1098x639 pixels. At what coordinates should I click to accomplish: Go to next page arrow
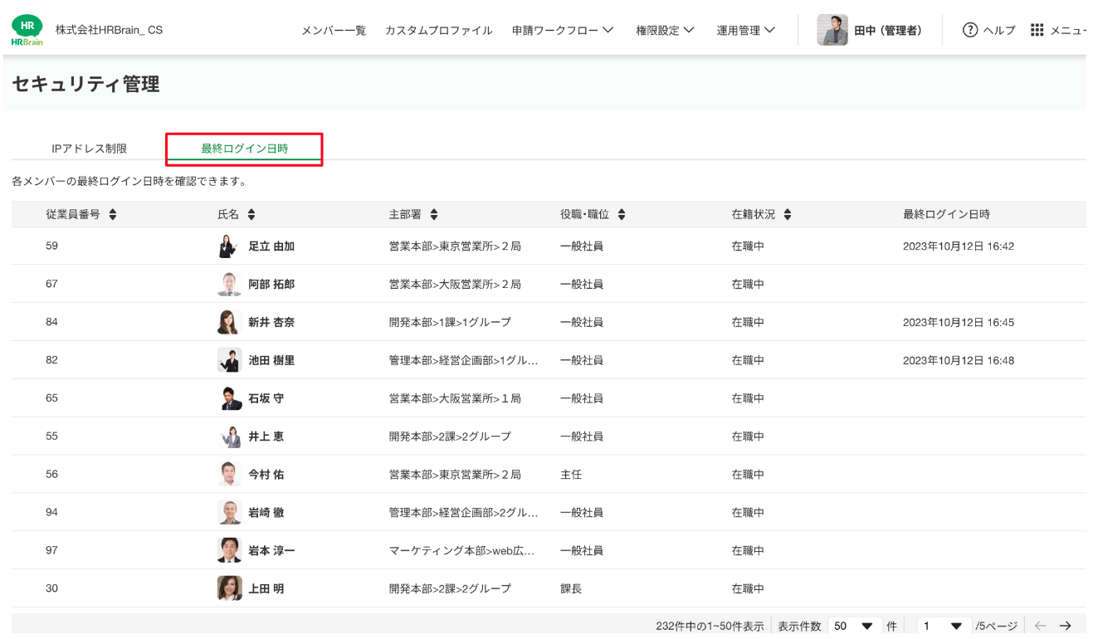(1066, 626)
